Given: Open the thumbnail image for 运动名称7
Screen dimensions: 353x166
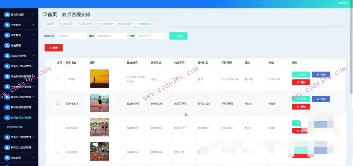Looking at the screenshot, I should (99, 127).
